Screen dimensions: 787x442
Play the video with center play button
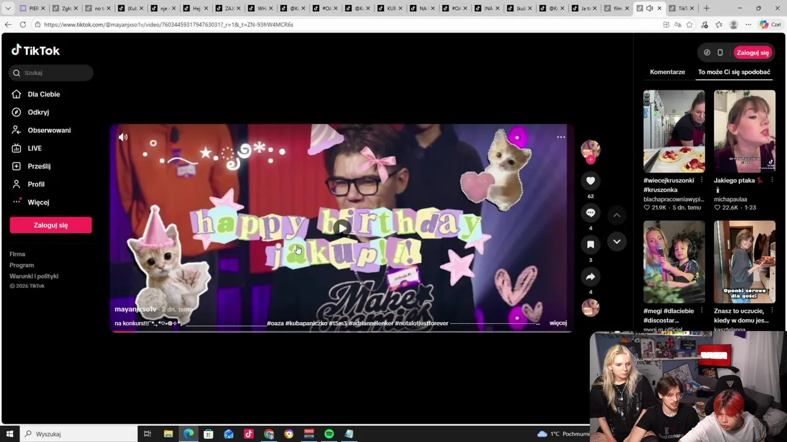pyautogui.click(x=342, y=228)
